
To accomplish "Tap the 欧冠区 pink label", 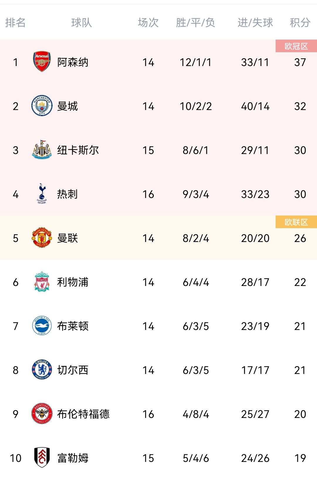I will pos(296,46).
